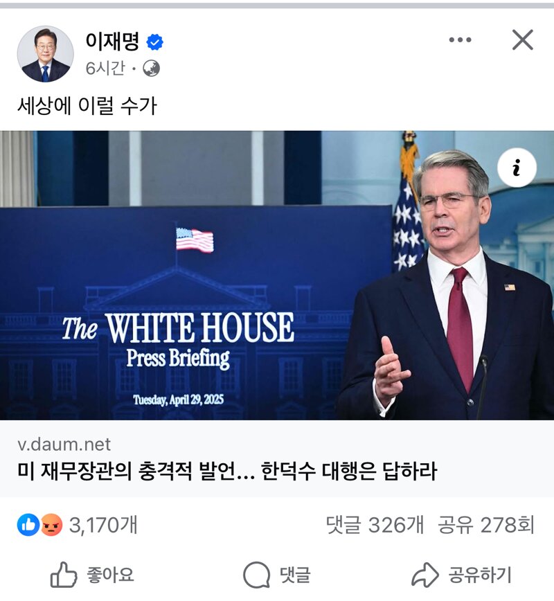Click the 이재명 account name
554x601 pixels.
(112, 42)
